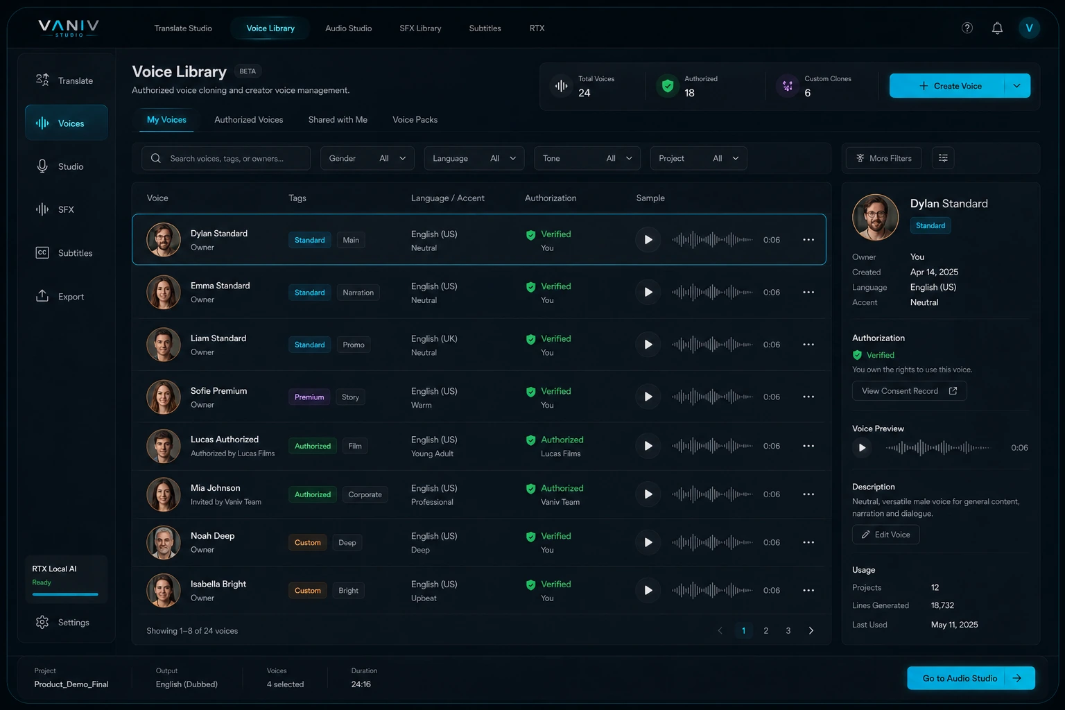The image size is (1065, 710).
Task: Click the help question mark icon
Action: pyautogui.click(x=967, y=28)
